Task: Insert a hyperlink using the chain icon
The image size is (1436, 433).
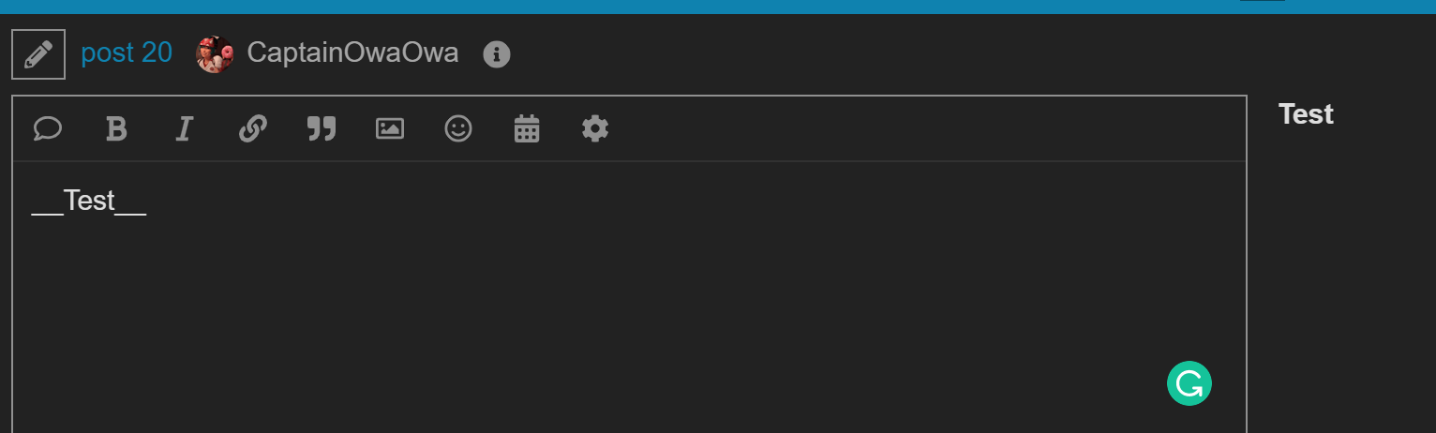Action: coord(253,128)
